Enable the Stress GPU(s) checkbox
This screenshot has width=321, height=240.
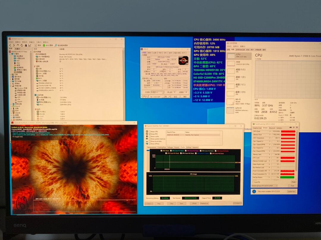point(150,144)
